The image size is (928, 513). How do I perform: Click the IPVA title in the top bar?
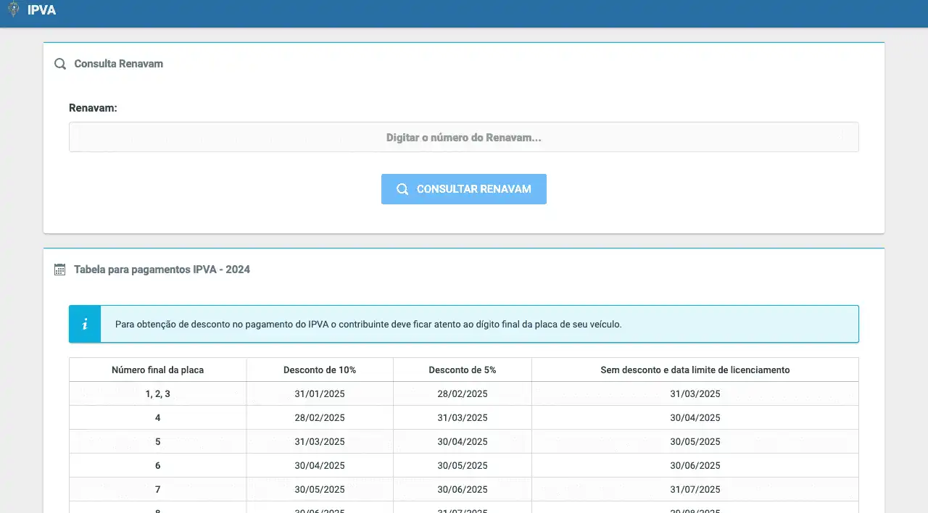point(41,10)
